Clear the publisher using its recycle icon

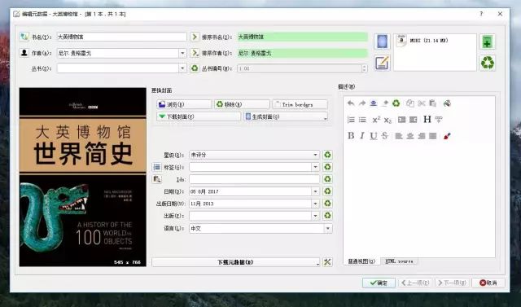[327, 216]
